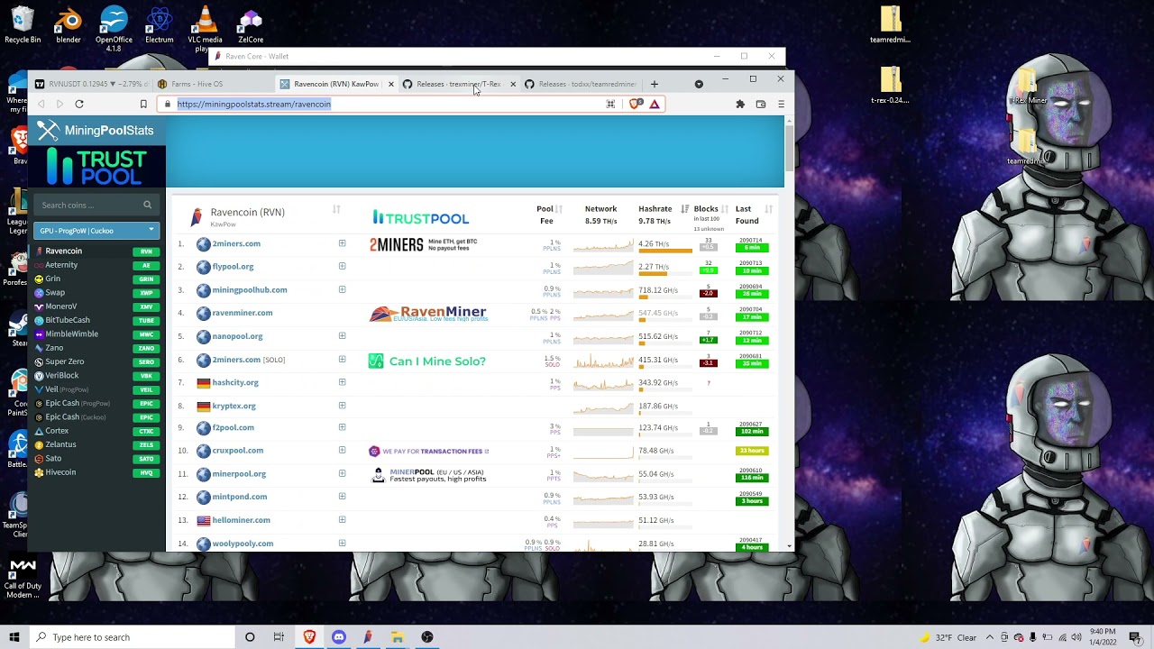The image size is (1154, 649).
Task: Click the miningpoolstats.stream address bar URL
Action: [x=254, y=105]
